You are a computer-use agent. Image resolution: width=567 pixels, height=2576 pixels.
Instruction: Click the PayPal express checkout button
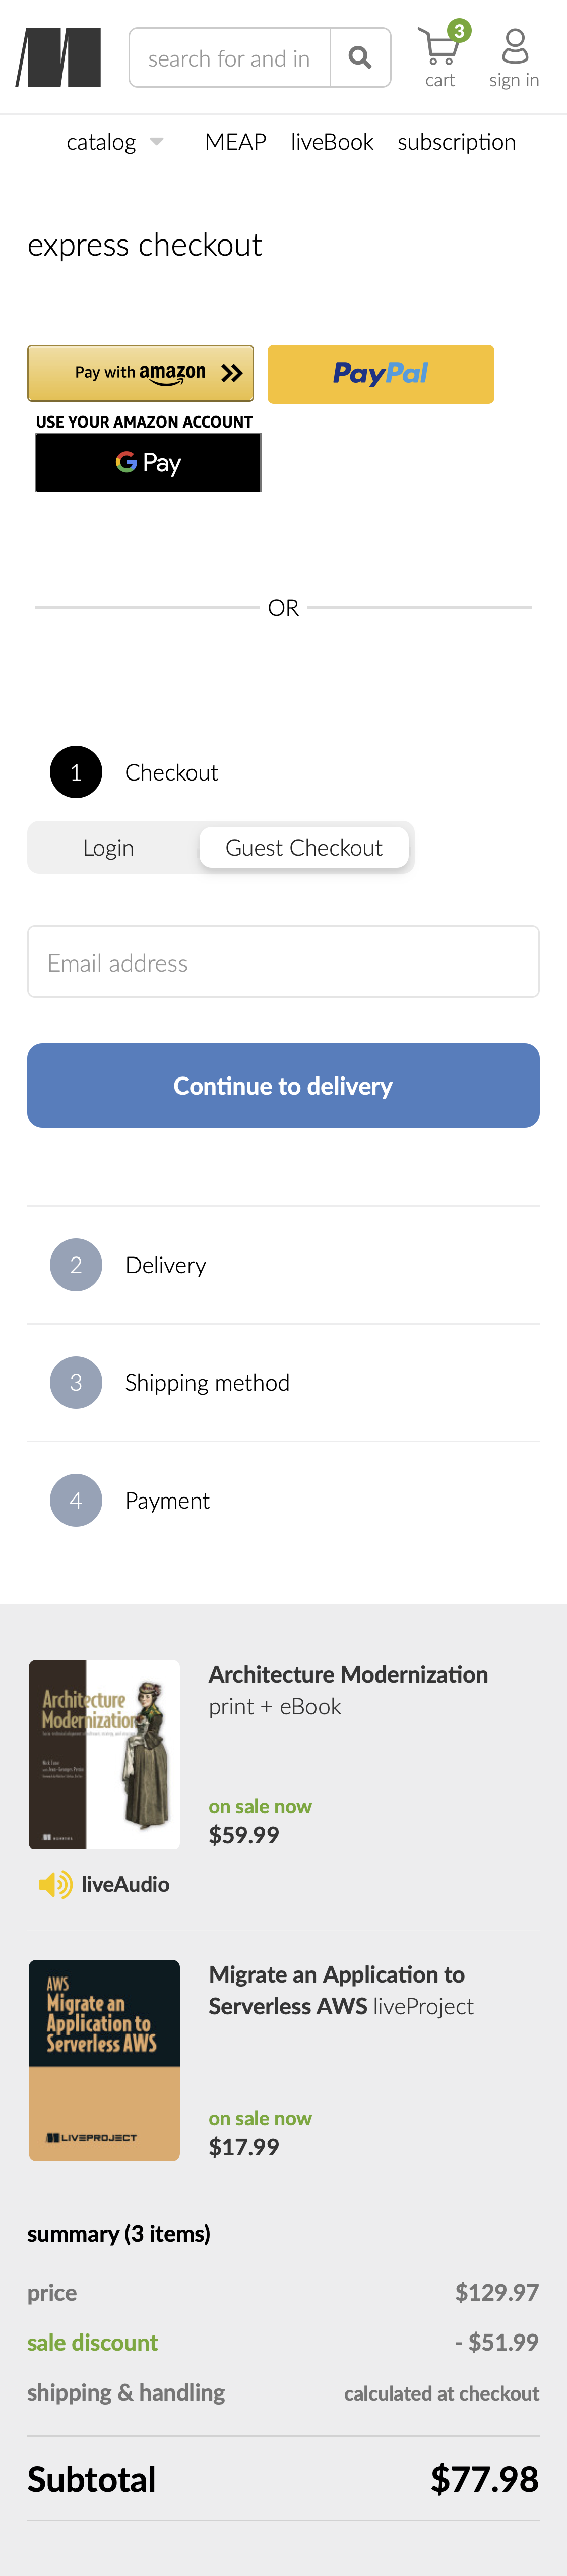coord(381,374)
